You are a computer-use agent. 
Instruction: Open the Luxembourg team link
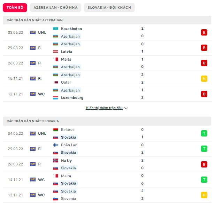(x=72, y=97)
